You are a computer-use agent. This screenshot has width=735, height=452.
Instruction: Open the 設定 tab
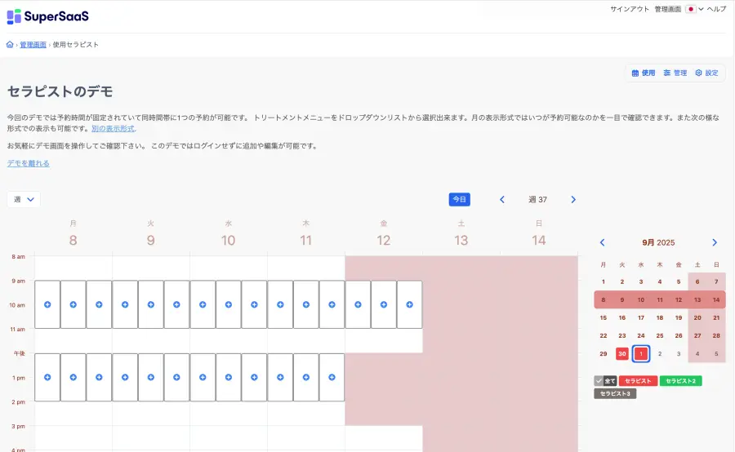pyautogui.click(x=706, y=73)
